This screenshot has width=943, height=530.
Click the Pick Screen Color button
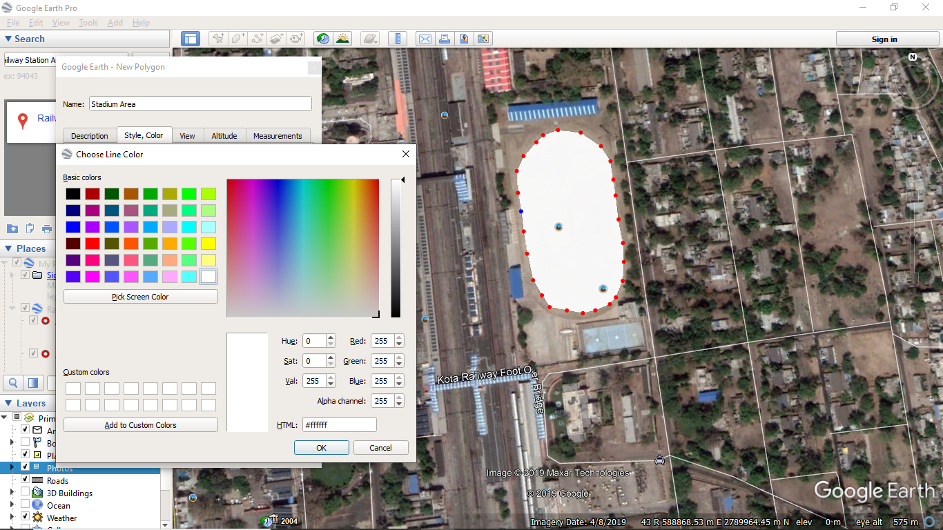140,297
